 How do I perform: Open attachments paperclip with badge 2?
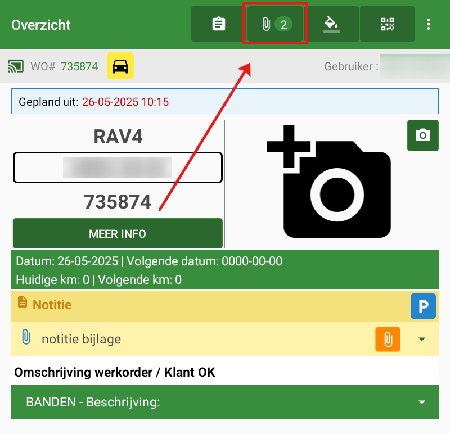(275, 24)
